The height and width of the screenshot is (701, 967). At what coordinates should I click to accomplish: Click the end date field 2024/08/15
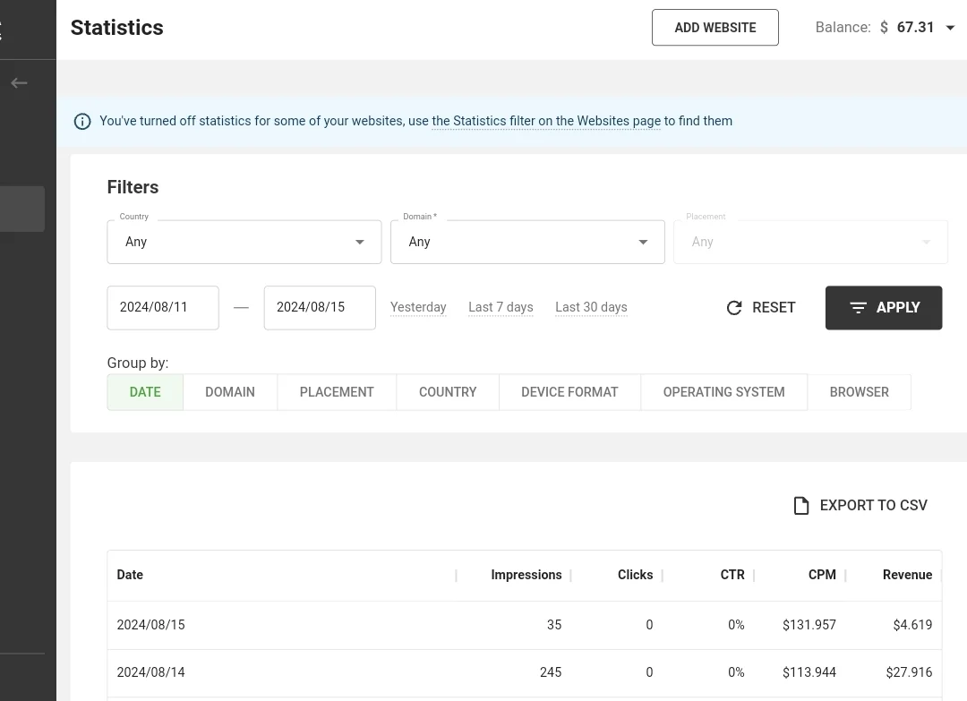click(x=320, y=308)
